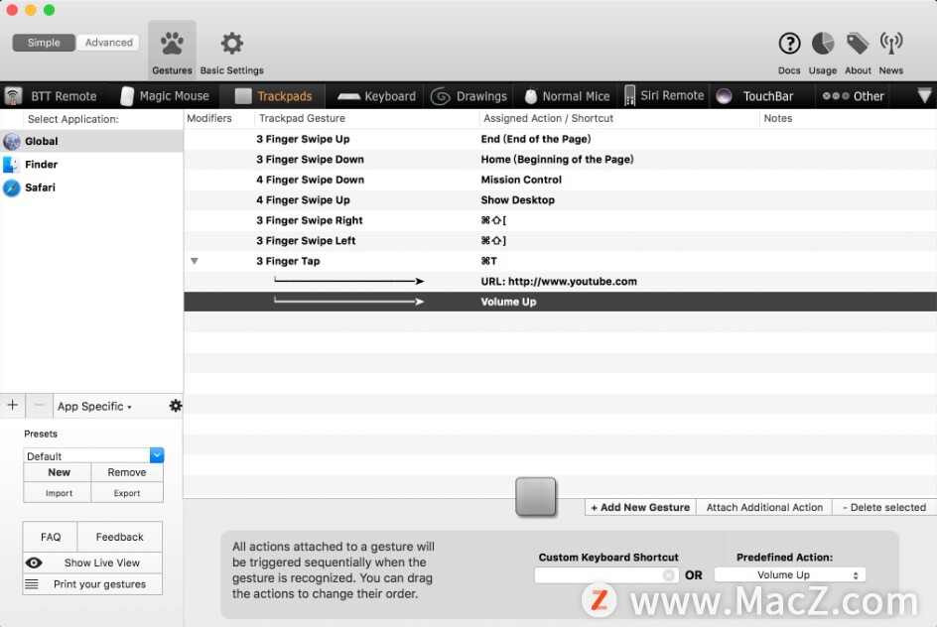937x627 pixels.
Task: Select the Siri Remote tab
Action: (x=664, y=96)
